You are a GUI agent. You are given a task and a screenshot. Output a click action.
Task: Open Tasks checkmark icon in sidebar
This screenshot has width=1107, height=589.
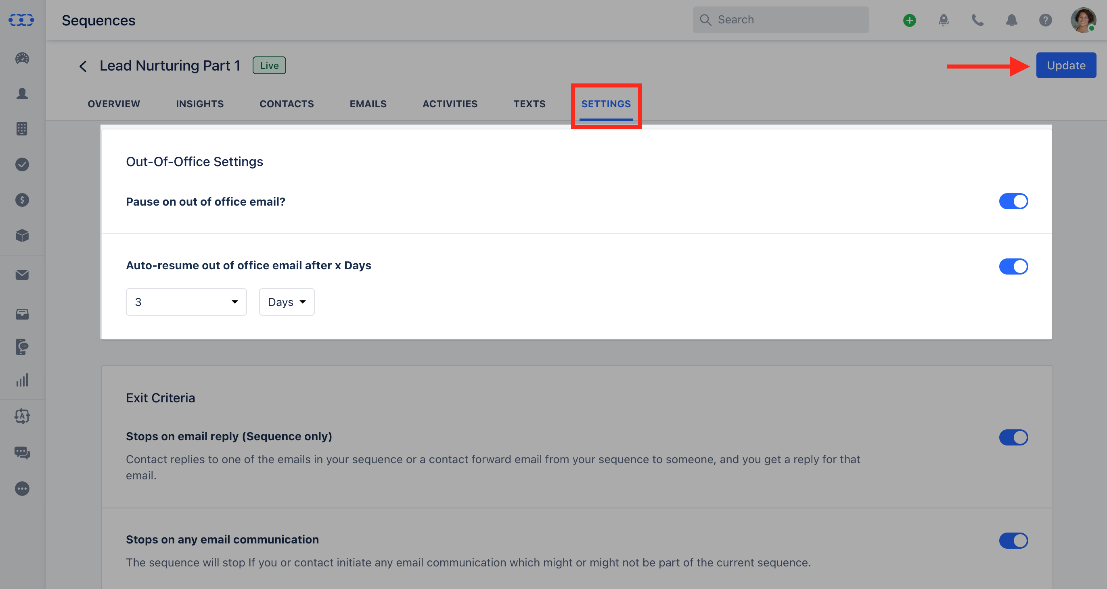pos(22,164)
